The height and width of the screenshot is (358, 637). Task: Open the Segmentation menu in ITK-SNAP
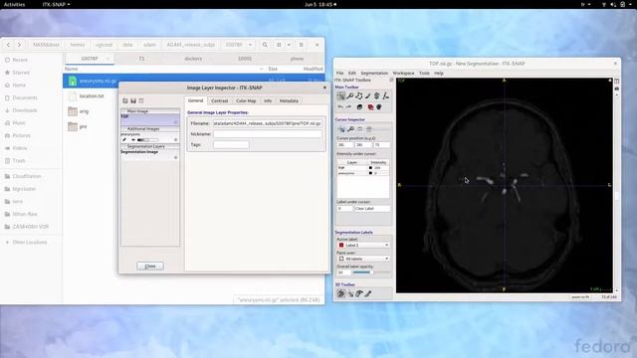tap(374, 73)
